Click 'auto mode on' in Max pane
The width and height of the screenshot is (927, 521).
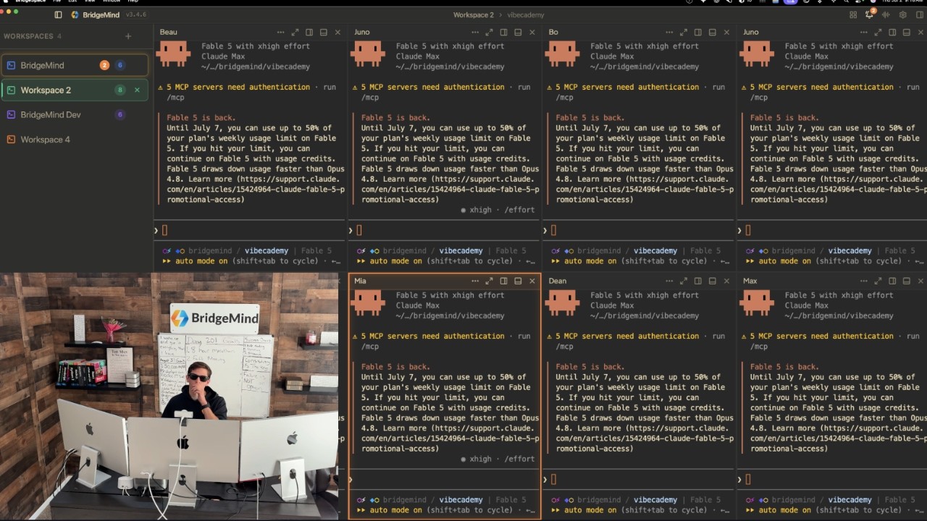[x=785, y=510]
